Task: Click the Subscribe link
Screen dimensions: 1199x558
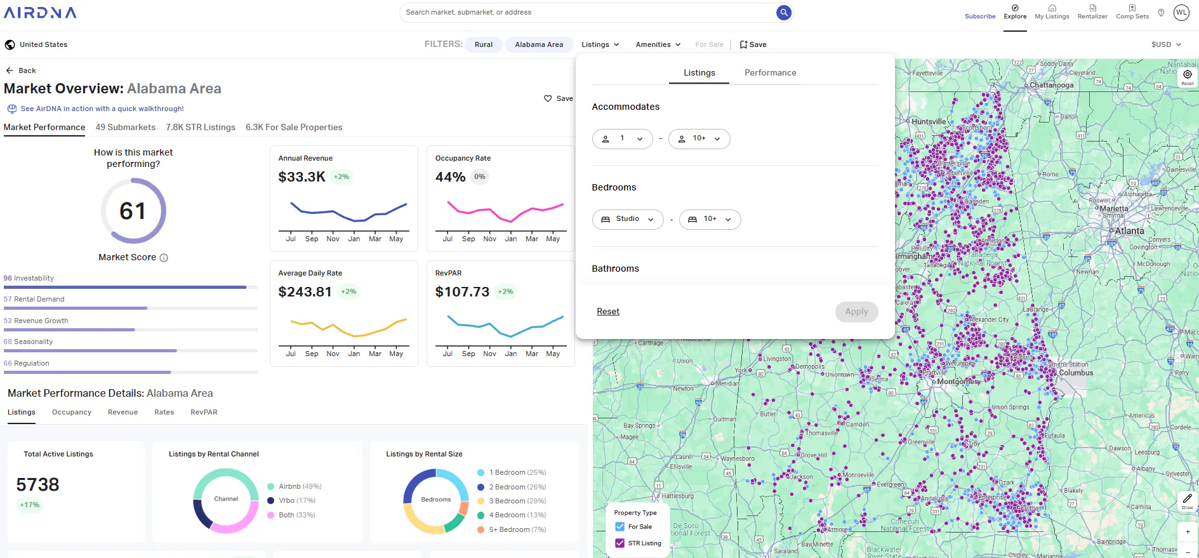Action: click(x=980, y=17)
